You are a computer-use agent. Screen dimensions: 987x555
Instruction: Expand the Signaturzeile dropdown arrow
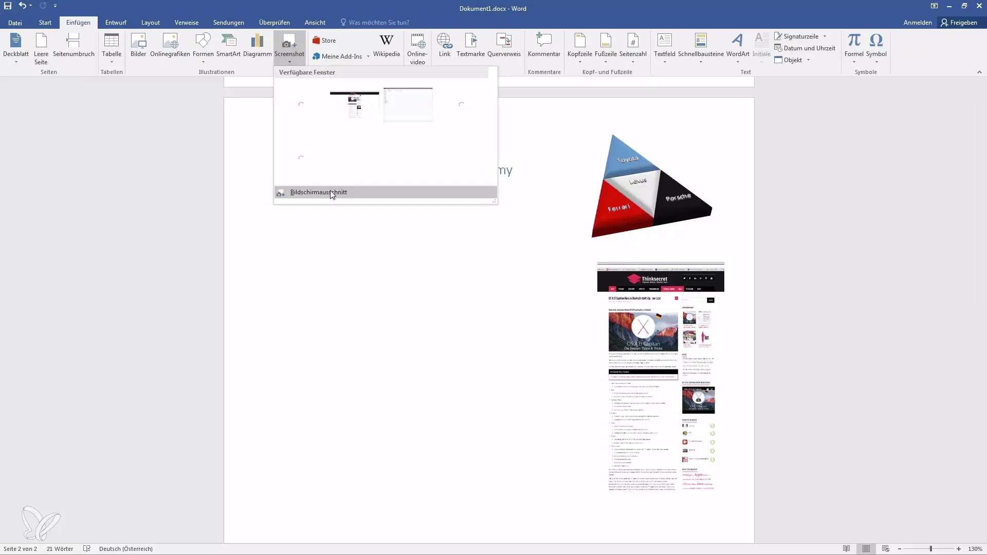point(825,36)
